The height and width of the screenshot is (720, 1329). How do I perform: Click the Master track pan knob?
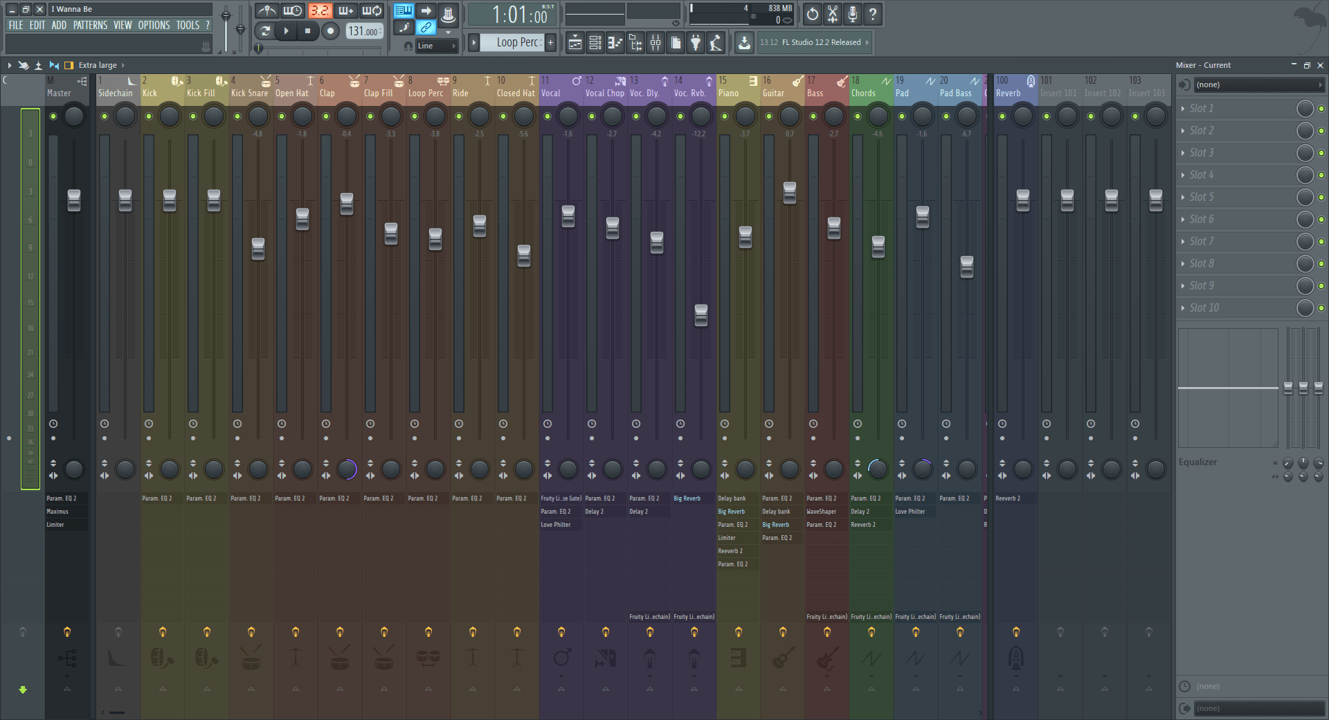[74, 116]
